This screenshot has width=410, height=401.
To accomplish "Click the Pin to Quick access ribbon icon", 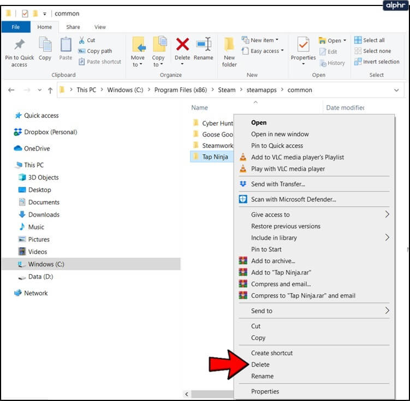I will (19, 45).
